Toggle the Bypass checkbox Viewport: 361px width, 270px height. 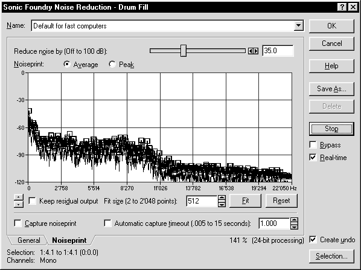[313, 145]
